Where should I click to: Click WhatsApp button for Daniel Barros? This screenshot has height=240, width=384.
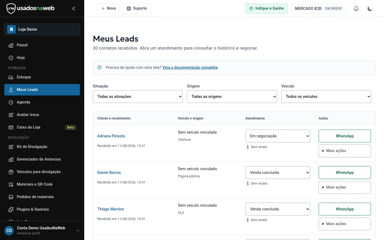[345, 173]
